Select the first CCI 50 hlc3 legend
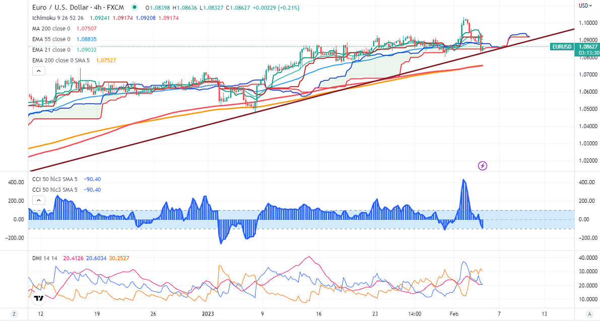 pyautogui.click(x=55, y=179)
